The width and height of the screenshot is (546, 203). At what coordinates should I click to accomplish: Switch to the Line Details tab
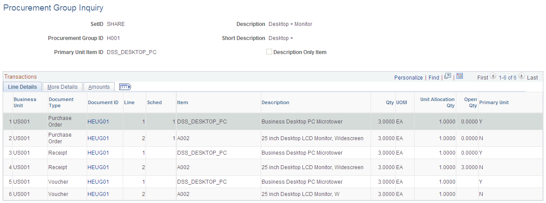click(x=22, y=87)
